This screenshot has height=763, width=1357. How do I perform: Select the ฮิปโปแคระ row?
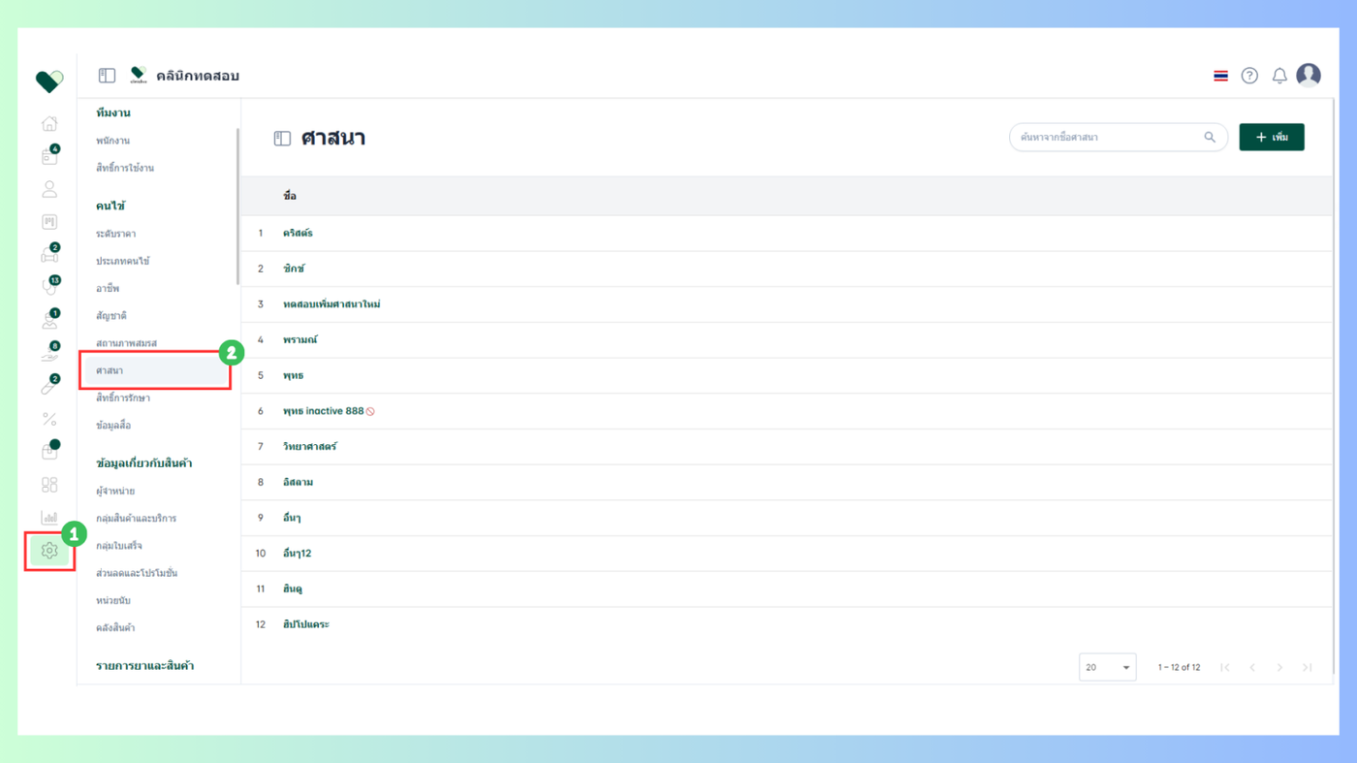786,624
